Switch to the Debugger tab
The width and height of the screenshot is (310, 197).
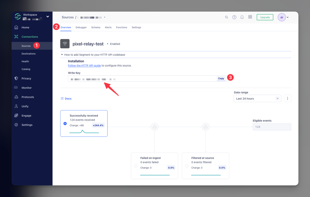(x=81, y=27)
